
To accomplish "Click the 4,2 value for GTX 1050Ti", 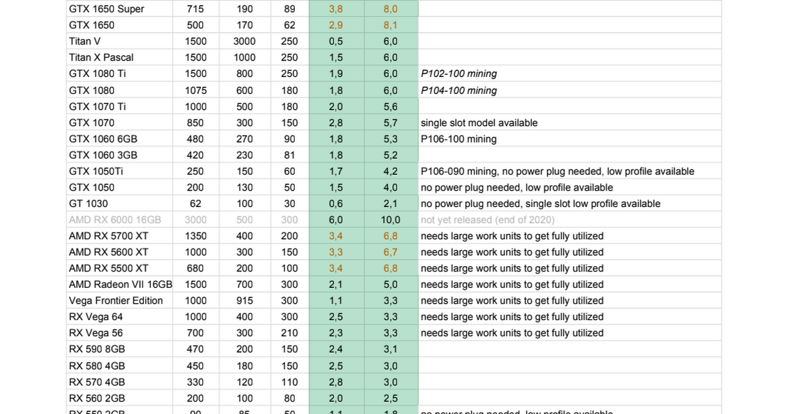I will point(391,171).
